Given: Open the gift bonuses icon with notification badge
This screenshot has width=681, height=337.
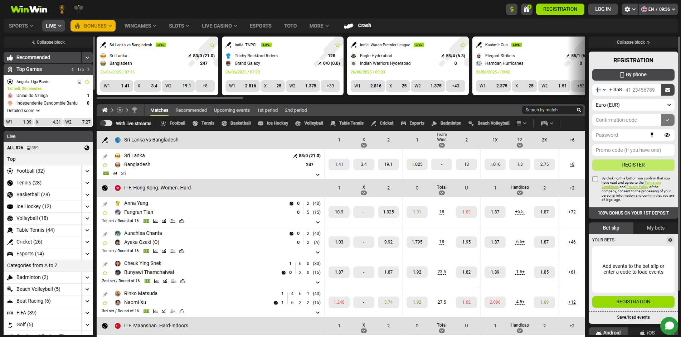Looking at the screenshot, I should click(526, 9).
